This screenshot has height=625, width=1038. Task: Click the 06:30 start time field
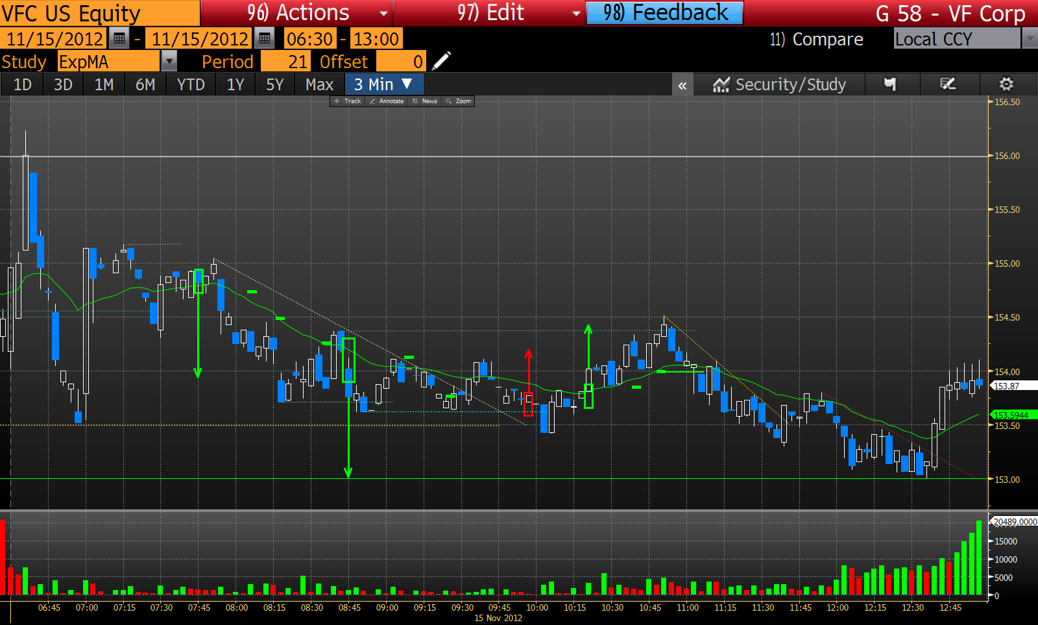coord(310,39)
